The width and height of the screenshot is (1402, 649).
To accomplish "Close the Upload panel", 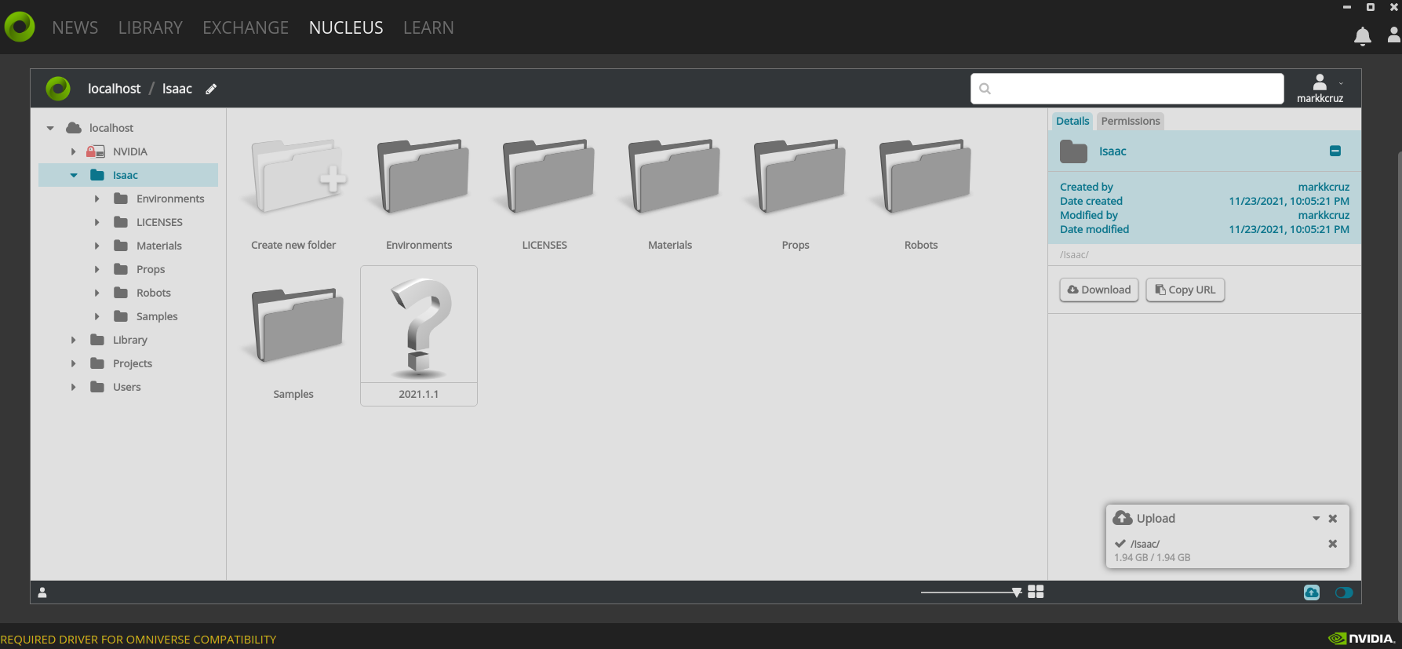I will tap(1332, 519).
